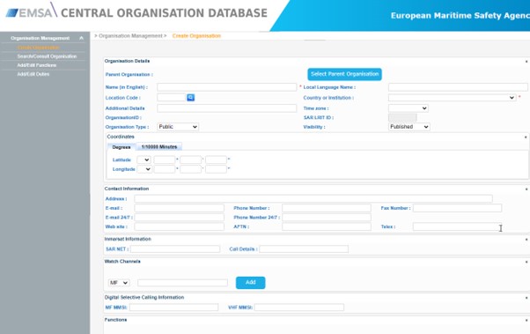Click the SAR LRIT ID field
The image size is (530, 334).
pos(402,117)
